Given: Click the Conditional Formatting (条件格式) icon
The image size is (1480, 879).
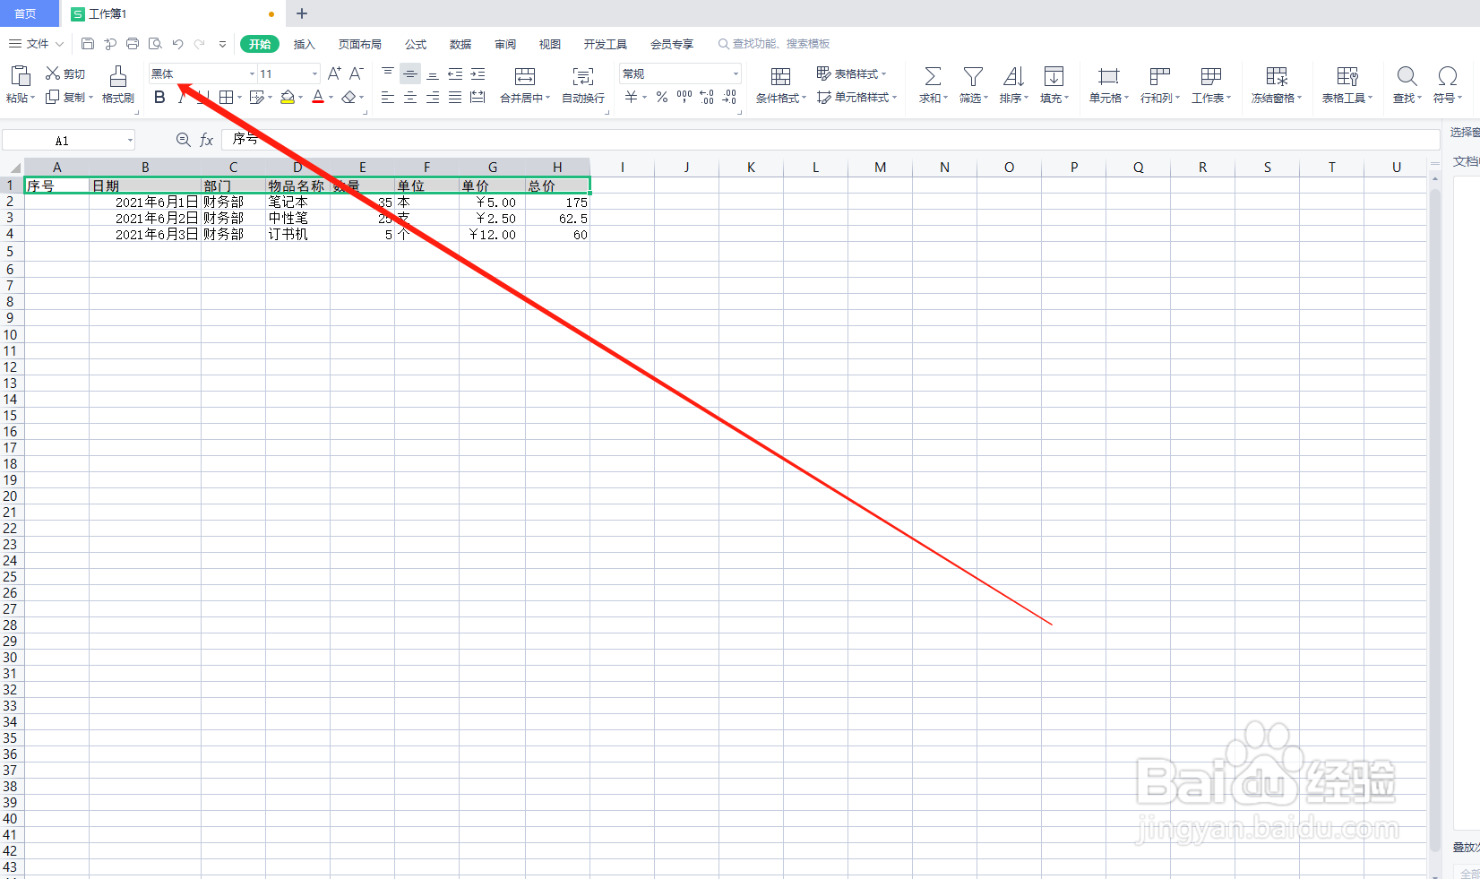Looking at the screenshot, I should [780, 76].
